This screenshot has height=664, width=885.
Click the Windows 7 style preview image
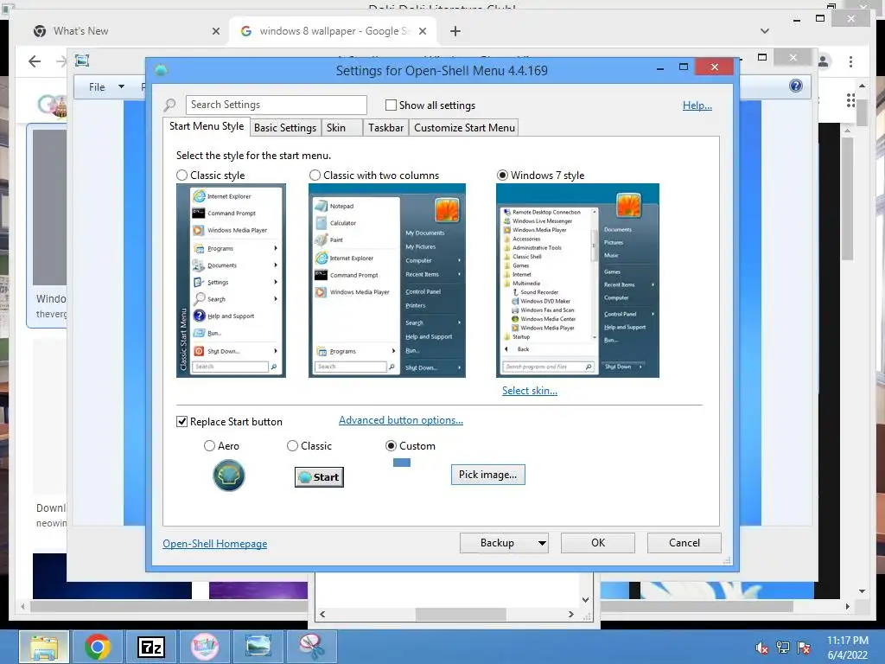[x=577, y=281]
